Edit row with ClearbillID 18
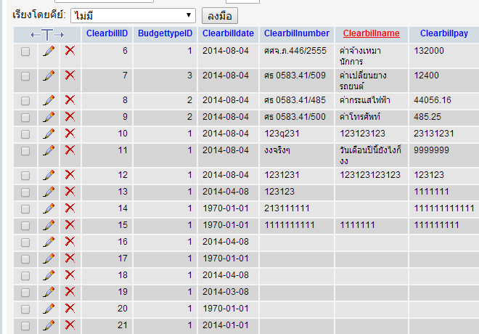479x334 pixels. point(49,275)
